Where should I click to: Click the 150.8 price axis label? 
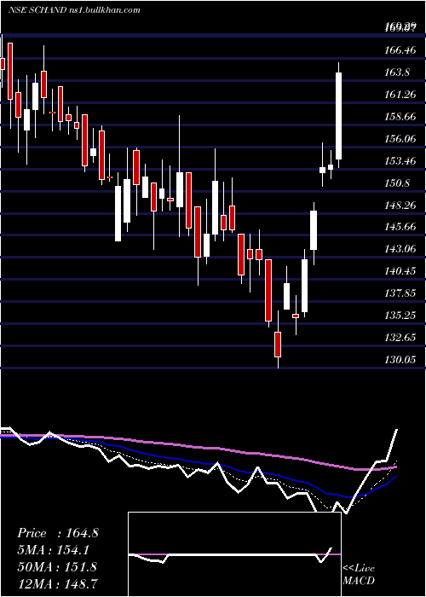[397, 183]
